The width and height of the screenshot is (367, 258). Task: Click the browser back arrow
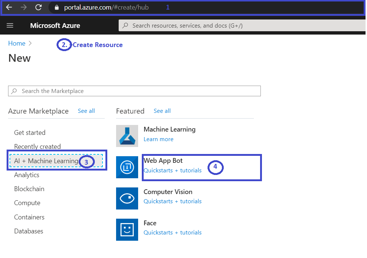tap(9, 7)
